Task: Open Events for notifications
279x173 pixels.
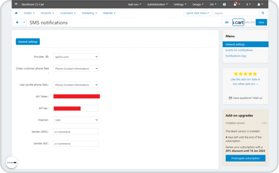Action: tap(239, 50)
